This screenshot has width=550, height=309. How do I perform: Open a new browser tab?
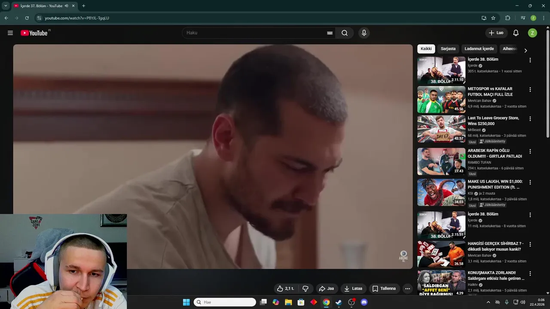point(83,6)
